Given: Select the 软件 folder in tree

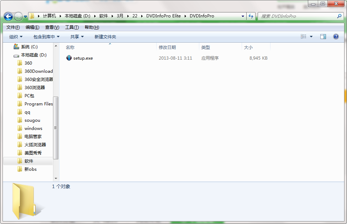Looking at the screenshot, I should click(28, 161).
